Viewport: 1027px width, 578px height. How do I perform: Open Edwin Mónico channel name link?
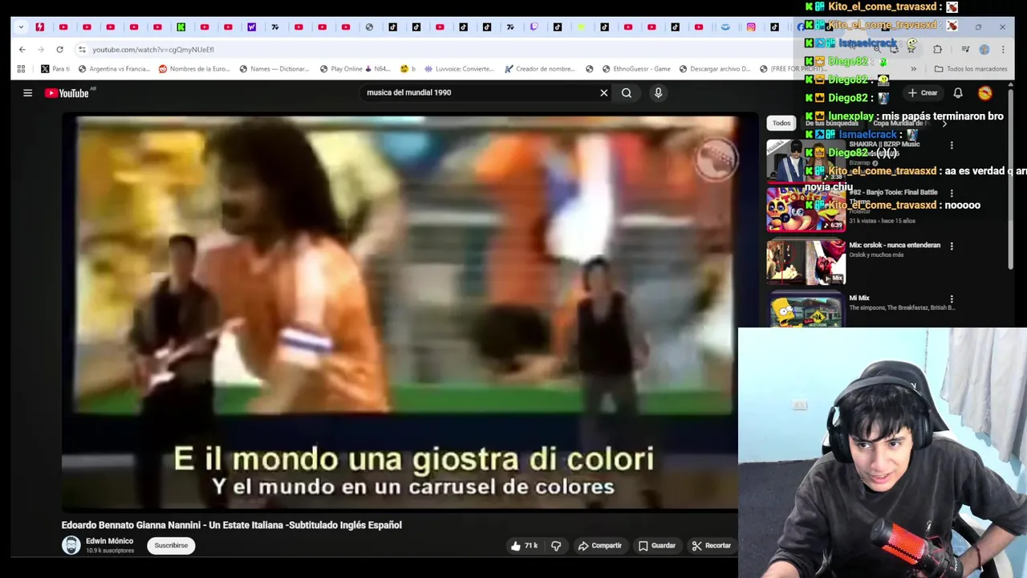point(110,541)
